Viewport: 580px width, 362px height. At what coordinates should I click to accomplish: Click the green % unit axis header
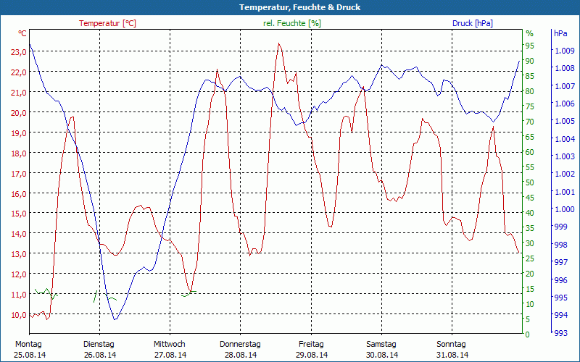[529, 33]
